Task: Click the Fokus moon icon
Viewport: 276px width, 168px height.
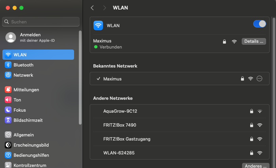Action: 8,110
